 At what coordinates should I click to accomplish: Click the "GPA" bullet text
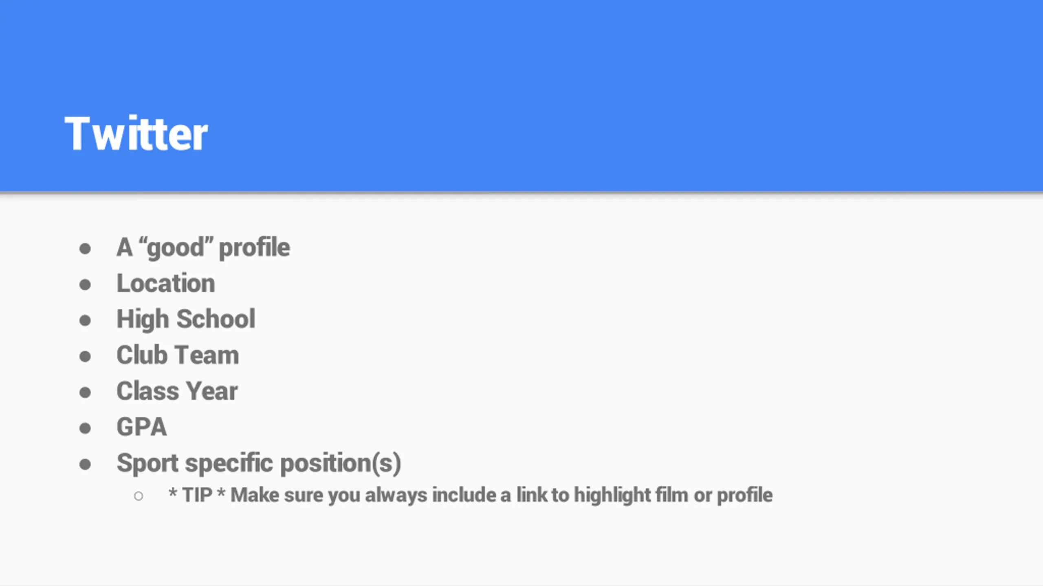pyautogui.click(x=142, y=427)
